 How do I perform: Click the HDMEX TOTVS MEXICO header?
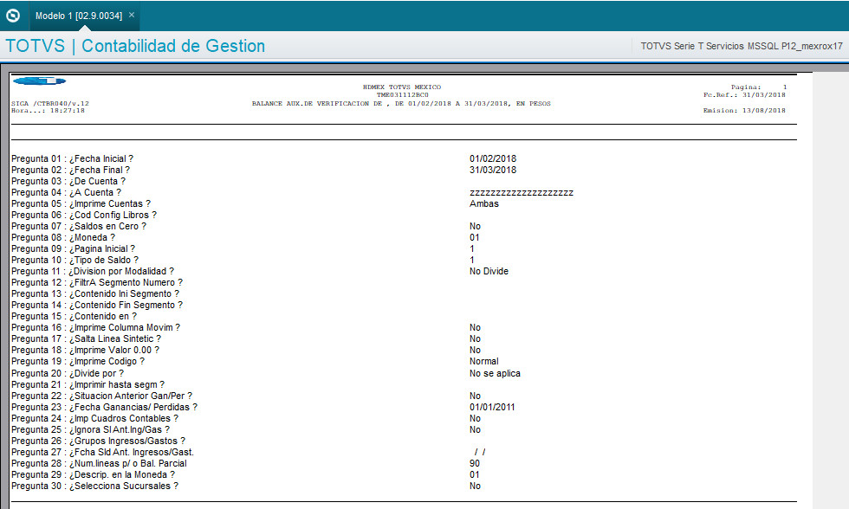pyautogui.click(x=402, y=87)
